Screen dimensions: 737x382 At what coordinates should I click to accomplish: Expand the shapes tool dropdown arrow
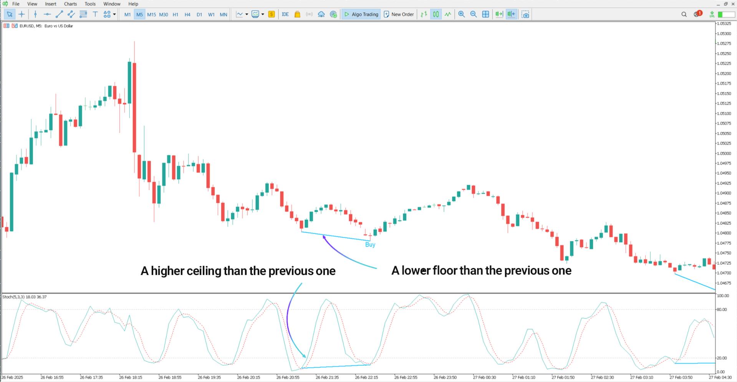coord(114,14)
